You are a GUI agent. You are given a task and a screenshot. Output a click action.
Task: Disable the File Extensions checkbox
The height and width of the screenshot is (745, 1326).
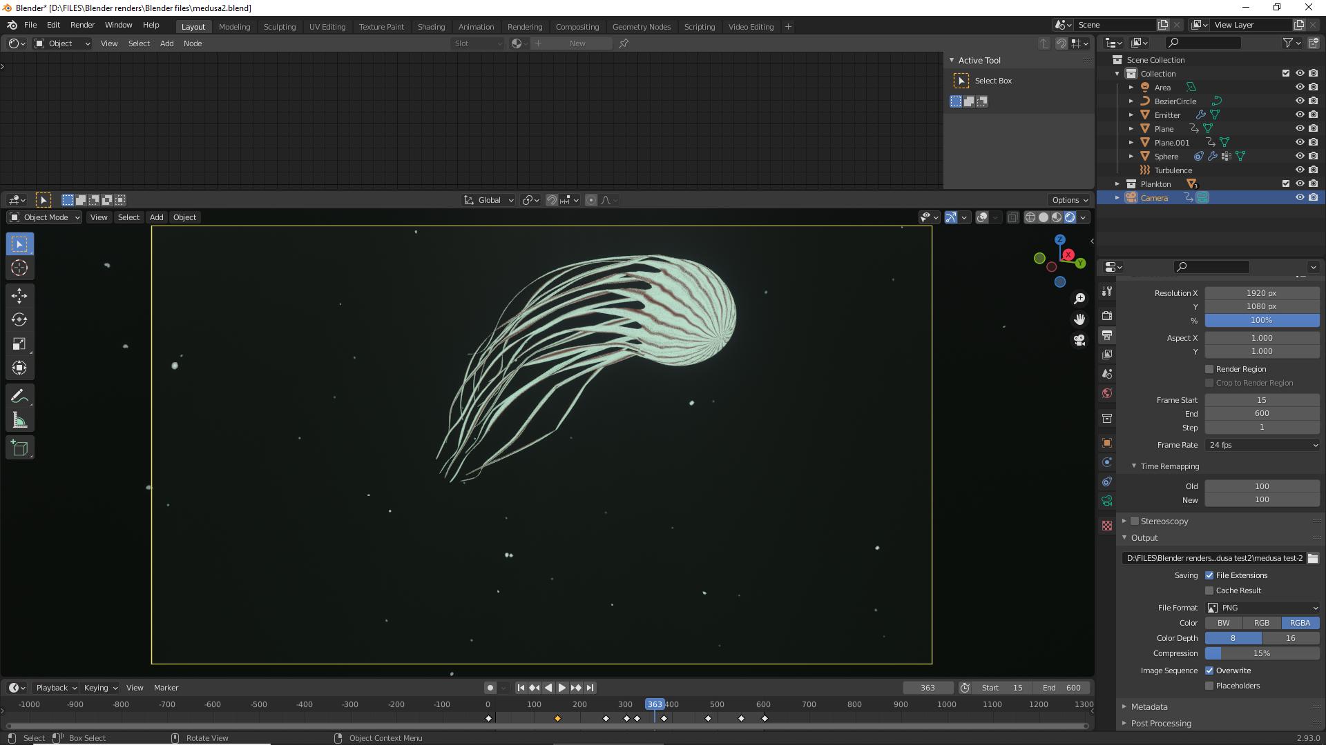(1209, 575)
